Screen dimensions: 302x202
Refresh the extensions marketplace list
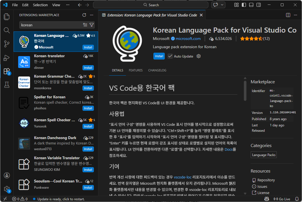coord(84,15)
